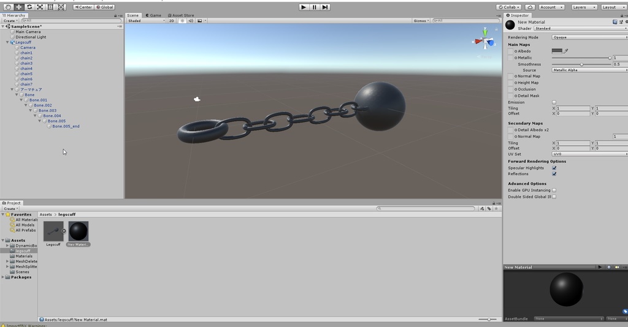Open Project Create menu
The width and height of the screenshot is (628, 327).
pos(10,209)
